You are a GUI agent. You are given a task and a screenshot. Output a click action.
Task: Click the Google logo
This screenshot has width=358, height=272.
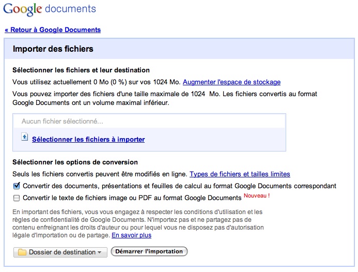pos(22,9)
